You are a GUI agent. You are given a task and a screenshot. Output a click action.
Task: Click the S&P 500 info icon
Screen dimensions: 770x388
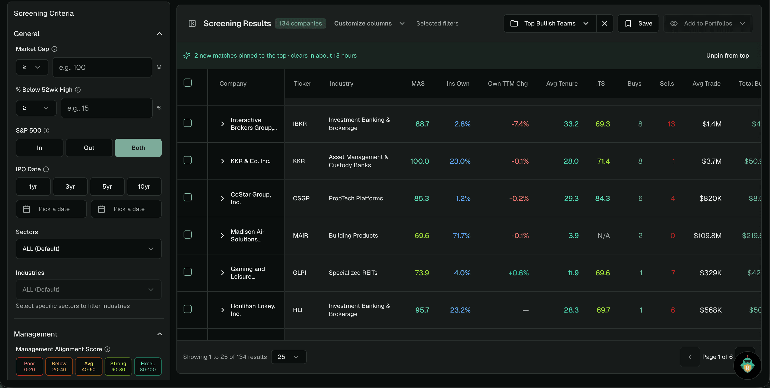[x=46, y=131]
